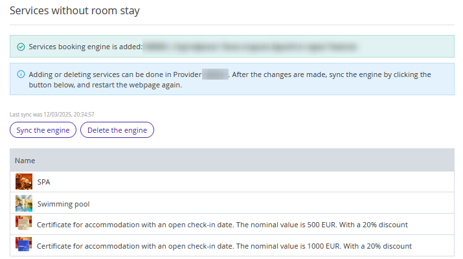Viewport: 463px width, 259px height.
Task: Click the Last sync timestamp text
Action: pos(52,115)
